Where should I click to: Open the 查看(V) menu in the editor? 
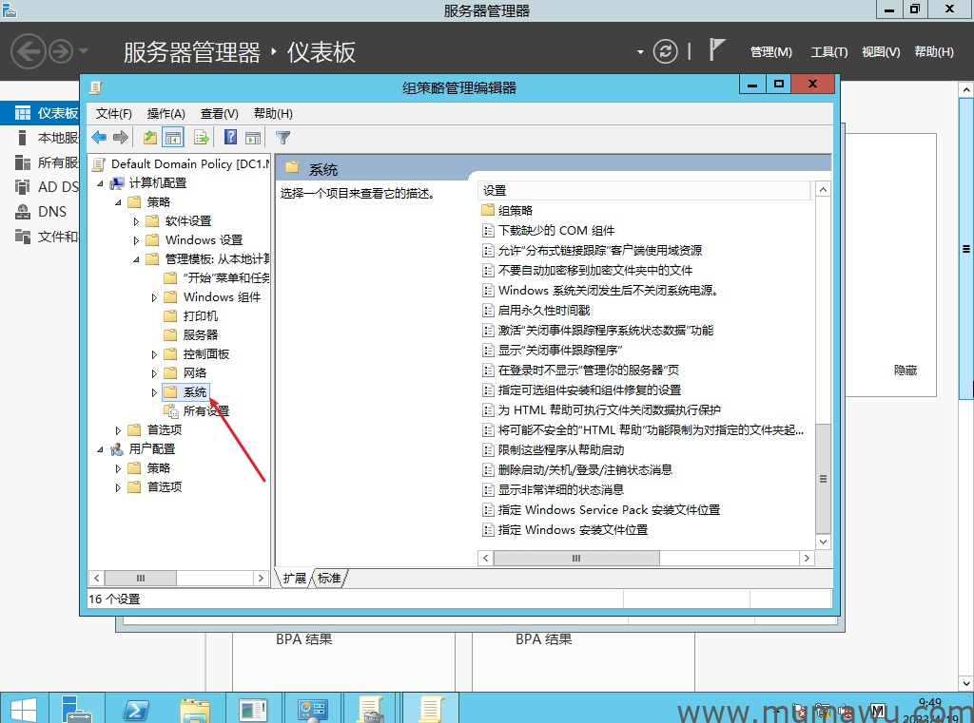[x=219, y=114]
